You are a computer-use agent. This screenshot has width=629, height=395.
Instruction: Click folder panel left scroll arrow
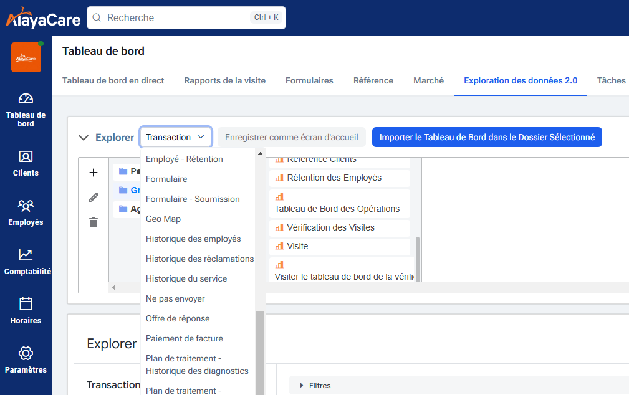[113, 287]
